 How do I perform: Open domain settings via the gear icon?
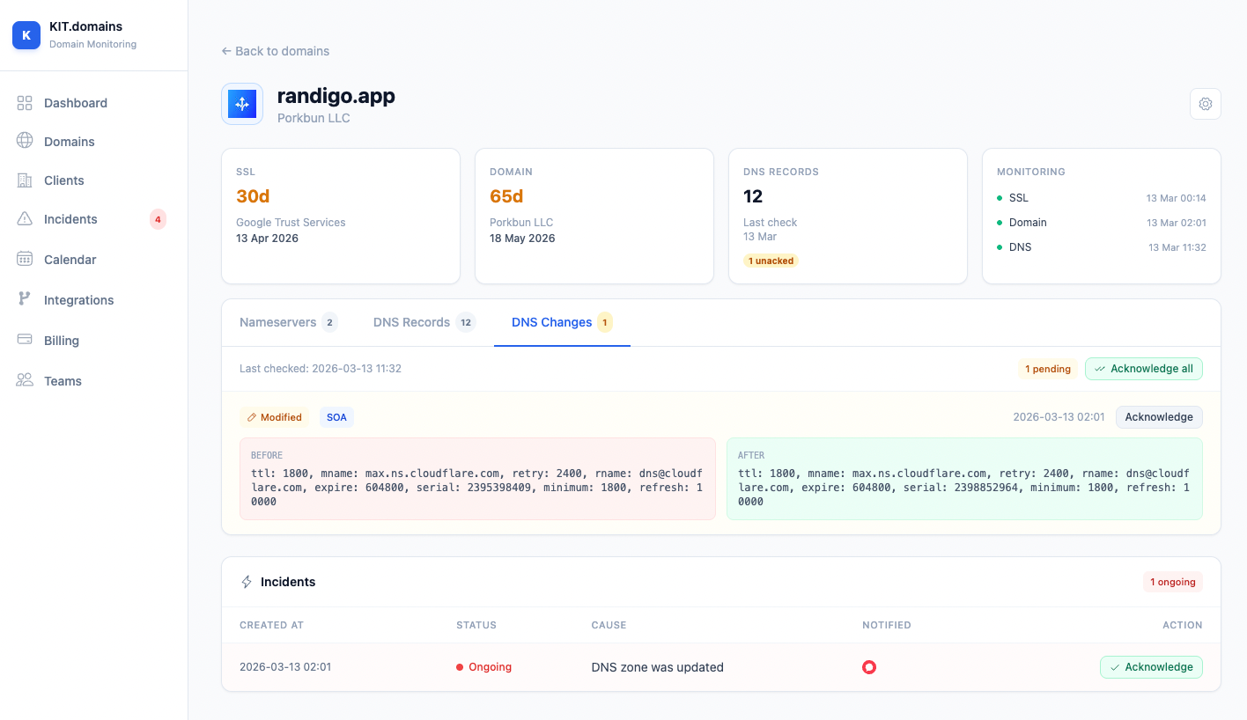(1205, 103)
